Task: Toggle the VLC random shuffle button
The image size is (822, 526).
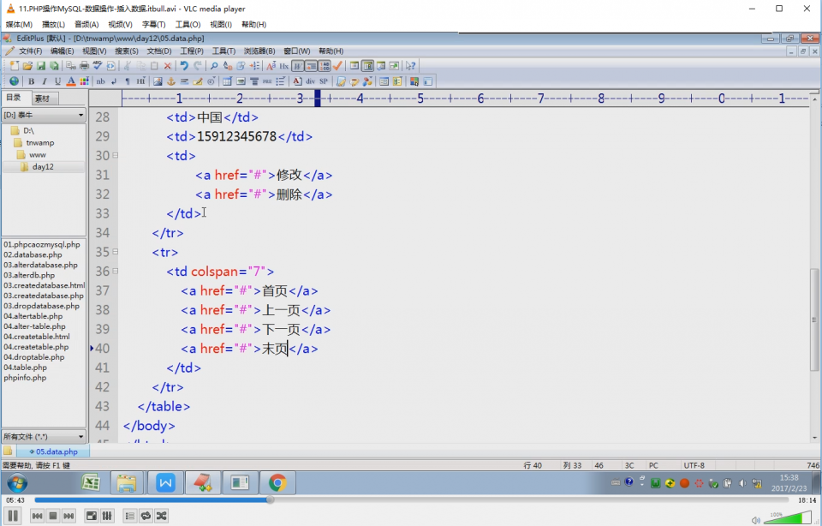Action: coord(162,516)
